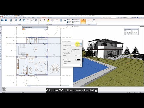Click the L length field in Coordinate Box
This screenshot has width=144, height=108.
[x=136, y=31]
